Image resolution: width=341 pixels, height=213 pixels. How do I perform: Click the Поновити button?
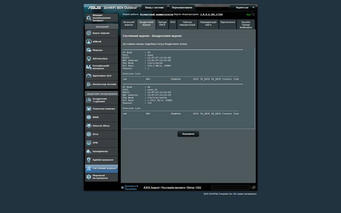pyautogui.click(x=188, y=134)
